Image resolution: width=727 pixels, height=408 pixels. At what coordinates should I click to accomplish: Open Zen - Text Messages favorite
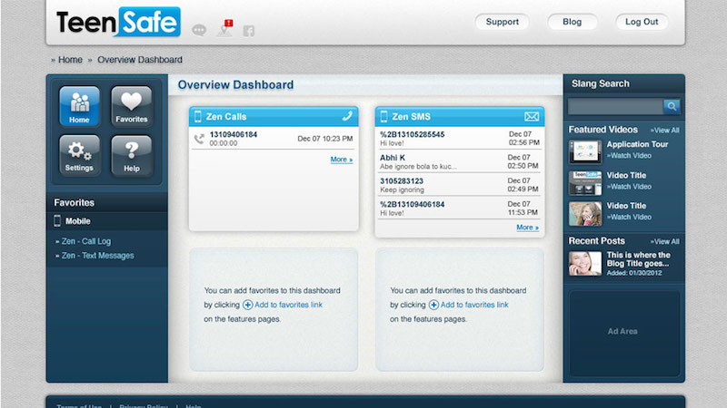(97, 256)
